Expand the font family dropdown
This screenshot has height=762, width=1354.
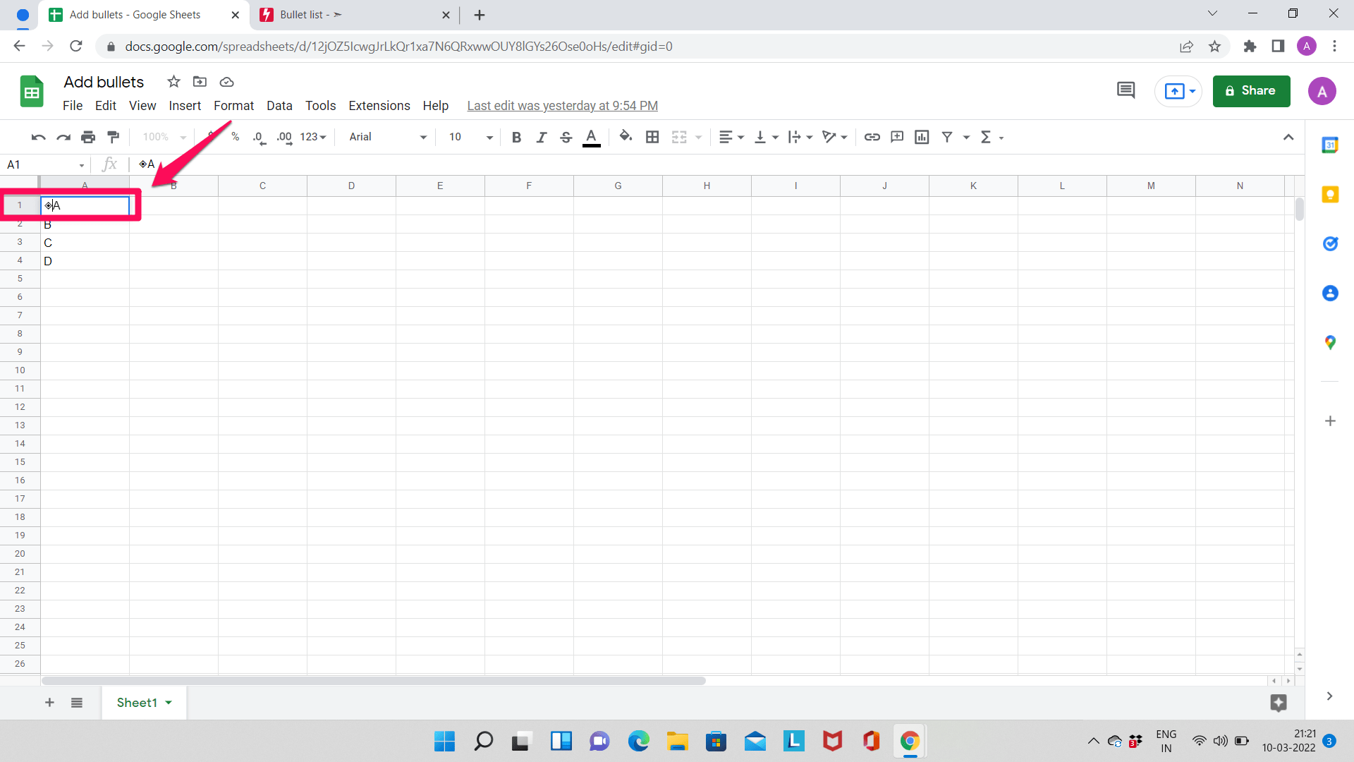424,137
